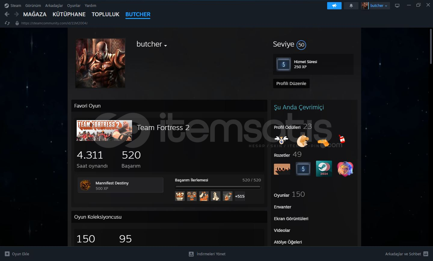Click the download icon beside İndirmeleri Yönet
433x261 pixels.
point(191,254)
